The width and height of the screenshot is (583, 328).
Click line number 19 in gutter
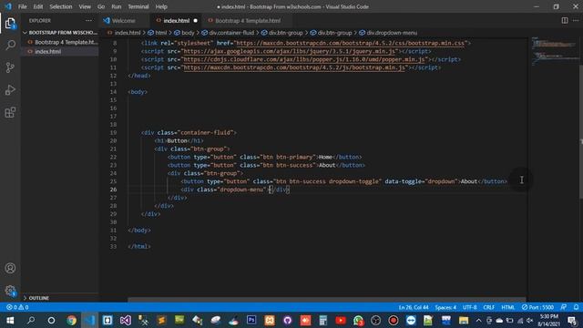pyautogui.click(x=113, y=132)
